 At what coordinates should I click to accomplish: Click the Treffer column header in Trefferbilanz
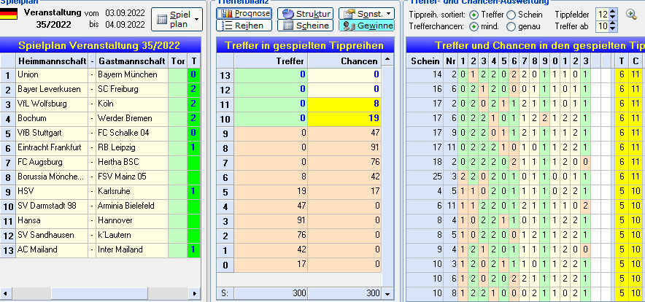[271, 61]
